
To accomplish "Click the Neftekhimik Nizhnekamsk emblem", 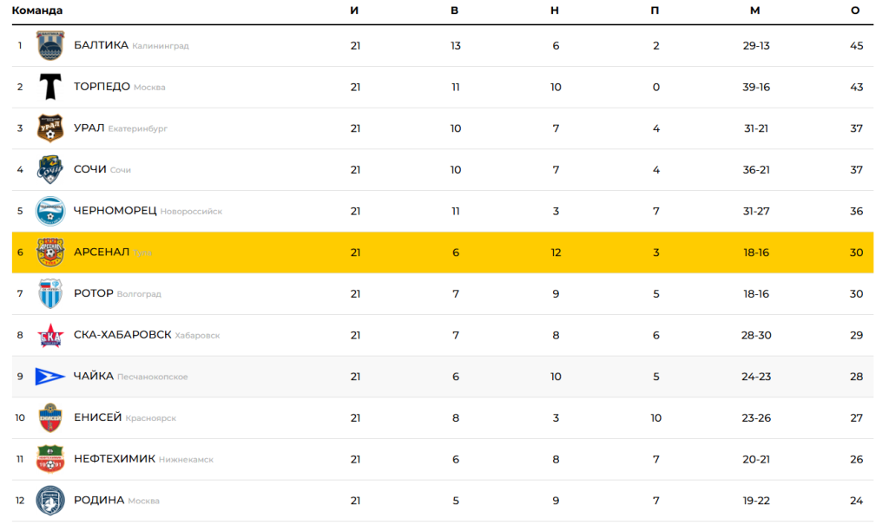I will (50, 459).
